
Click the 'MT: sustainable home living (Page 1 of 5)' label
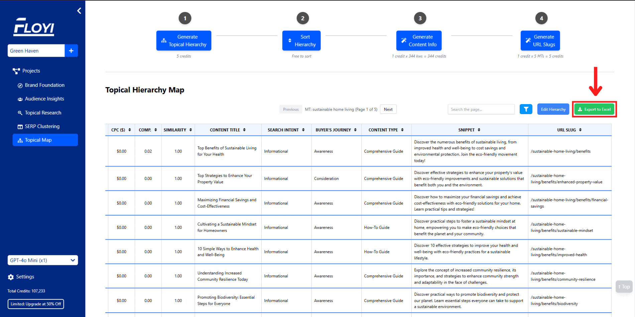point(341,109)
